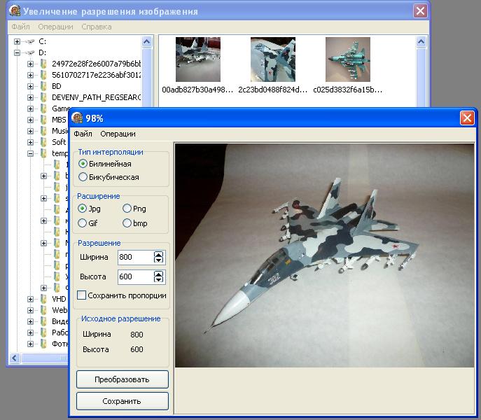The image size is (481, 420).
Task: Click the VHD folder icon
Action: [x=43, y=299]
